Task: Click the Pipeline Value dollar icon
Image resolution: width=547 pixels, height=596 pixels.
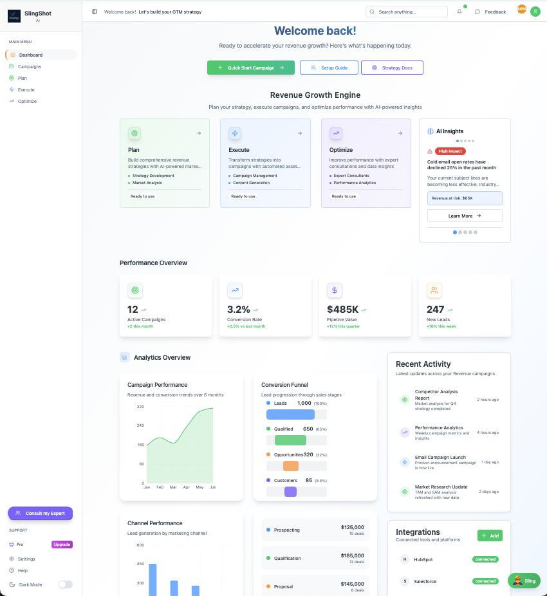Action: pos(334,290)
